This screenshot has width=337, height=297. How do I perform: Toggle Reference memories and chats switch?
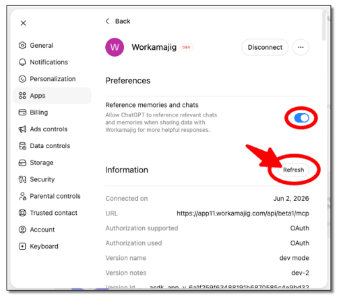coord(301,118)
